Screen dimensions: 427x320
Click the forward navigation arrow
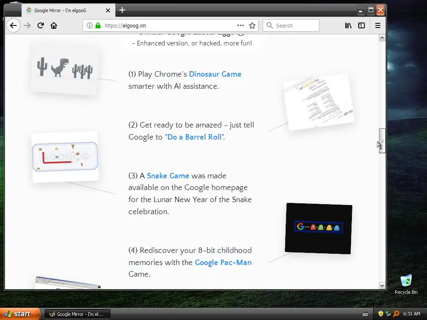[27, 25]
